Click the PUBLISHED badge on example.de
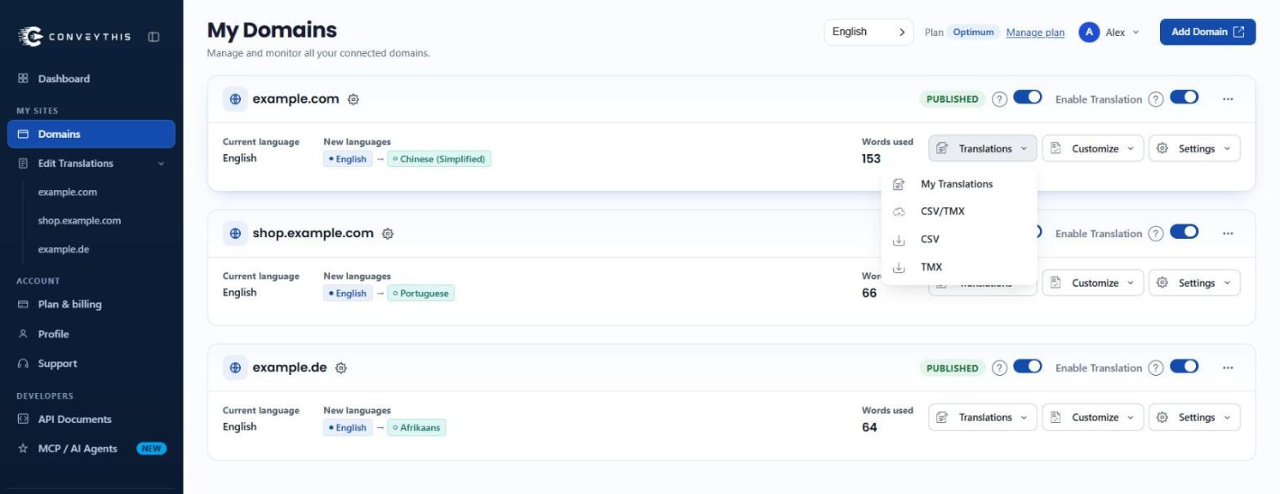 952,368
